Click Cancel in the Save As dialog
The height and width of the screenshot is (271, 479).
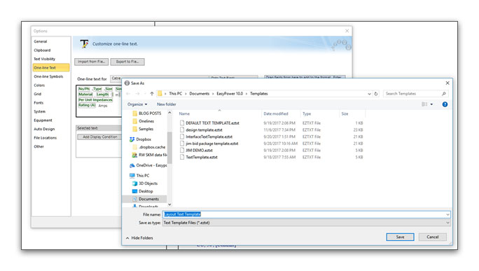[432, 237]
